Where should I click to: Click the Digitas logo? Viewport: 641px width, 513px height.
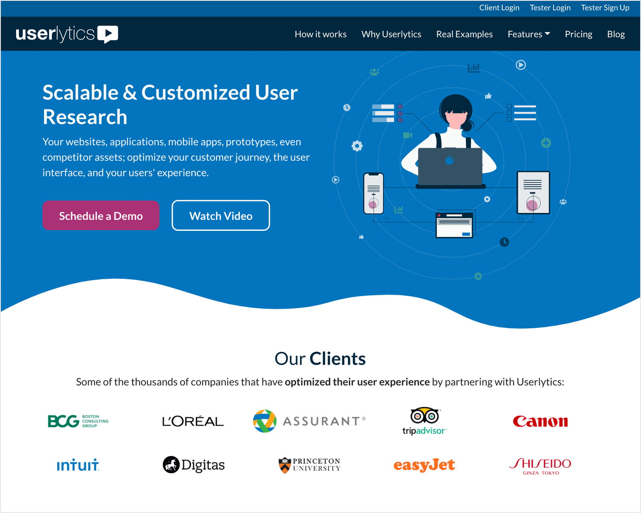coord(194,465)
